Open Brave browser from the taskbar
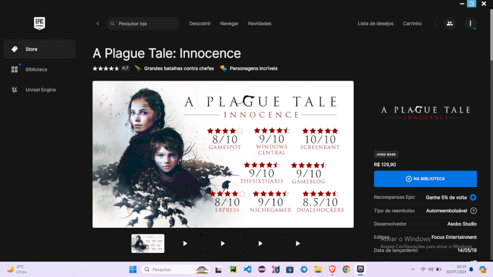Viewport: 493px width, 277px height. pos(332,270)
